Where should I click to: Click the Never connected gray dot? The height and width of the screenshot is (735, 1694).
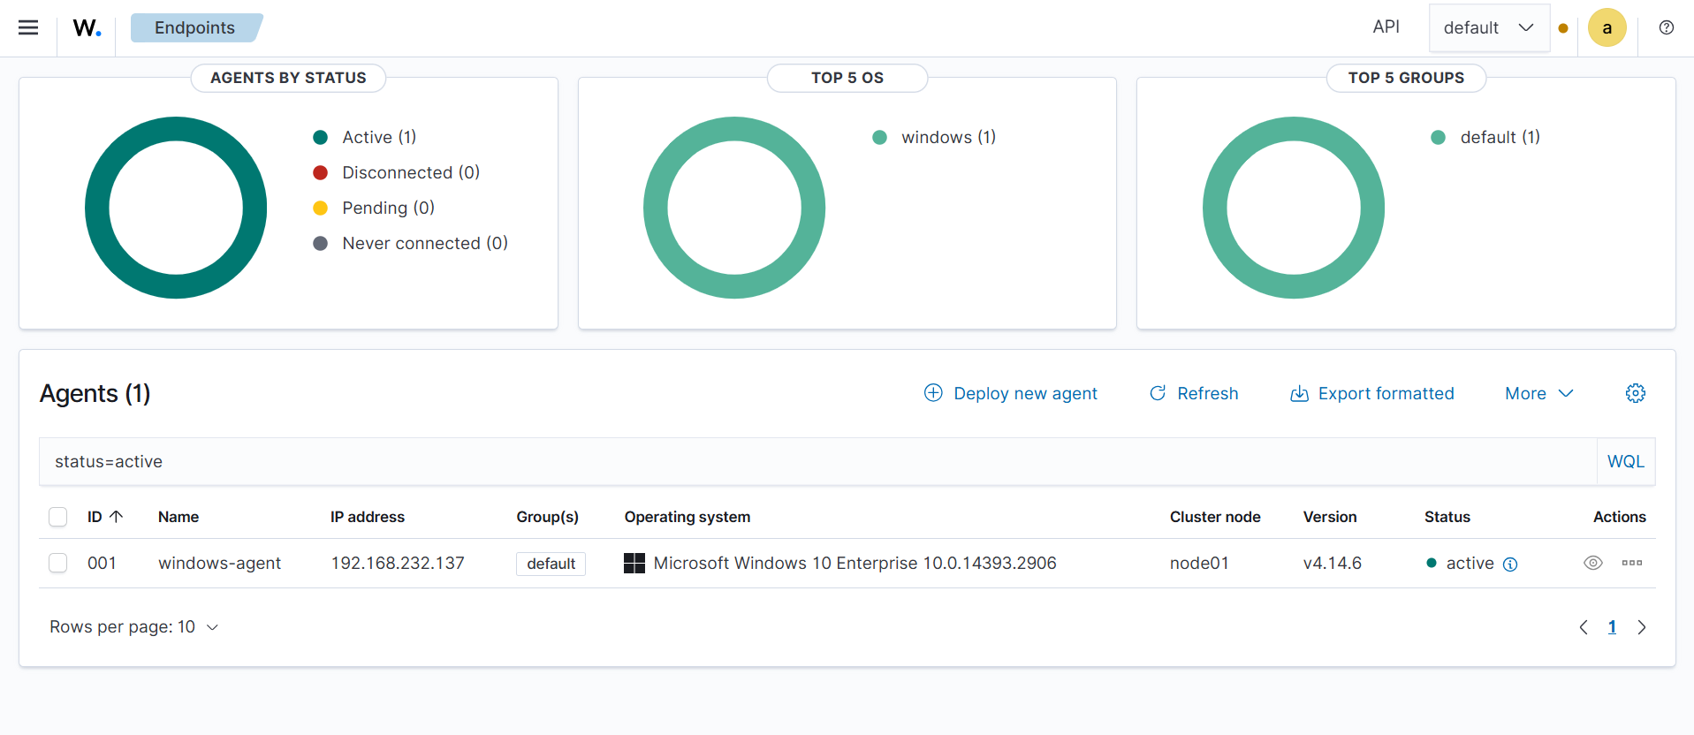coord(321,243)
